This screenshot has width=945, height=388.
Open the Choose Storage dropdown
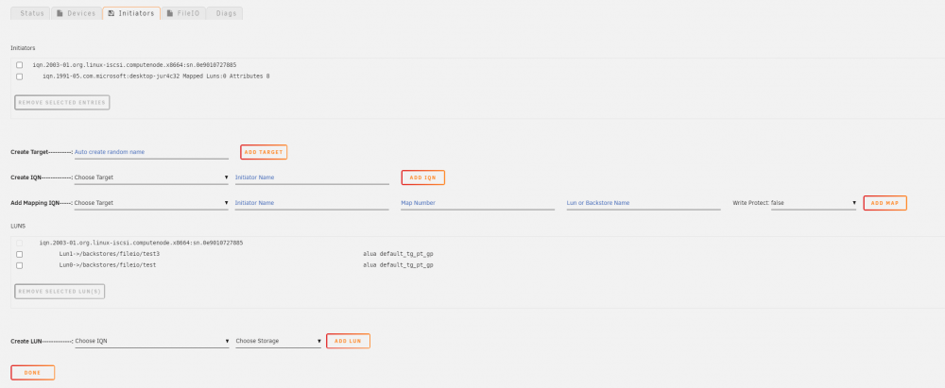point(279,341)
